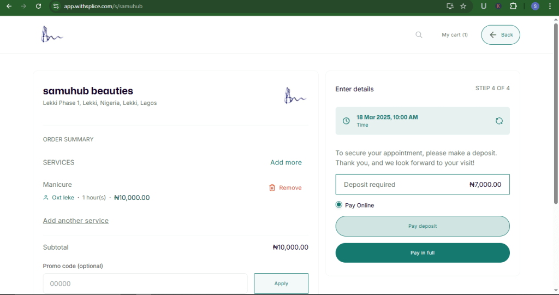The height and width of the screenshot is (295, 559).
Task: Click the clock icon beside appointment time
Action: 346,121
